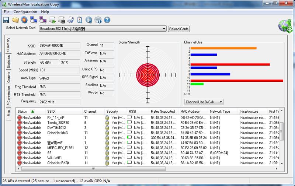
Task: Click the Save floppy disk toolbar icon
Action: click(6, 20)
